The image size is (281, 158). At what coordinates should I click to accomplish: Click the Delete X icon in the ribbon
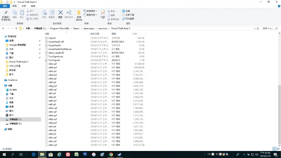[60, 12]
